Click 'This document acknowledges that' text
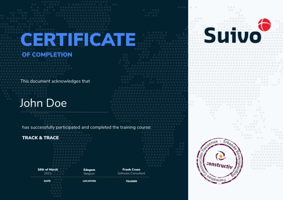The height and width of the screenshot is (200, 283). coord(55,81)
